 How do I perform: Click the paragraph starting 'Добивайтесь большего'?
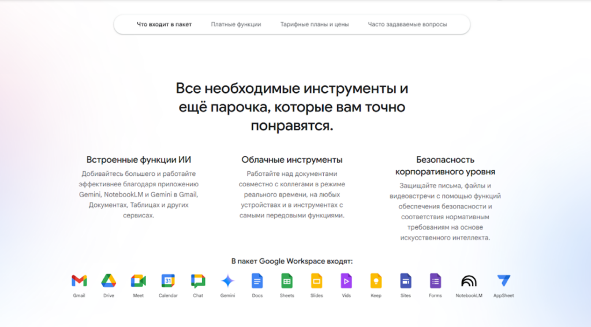pos(139,194)
